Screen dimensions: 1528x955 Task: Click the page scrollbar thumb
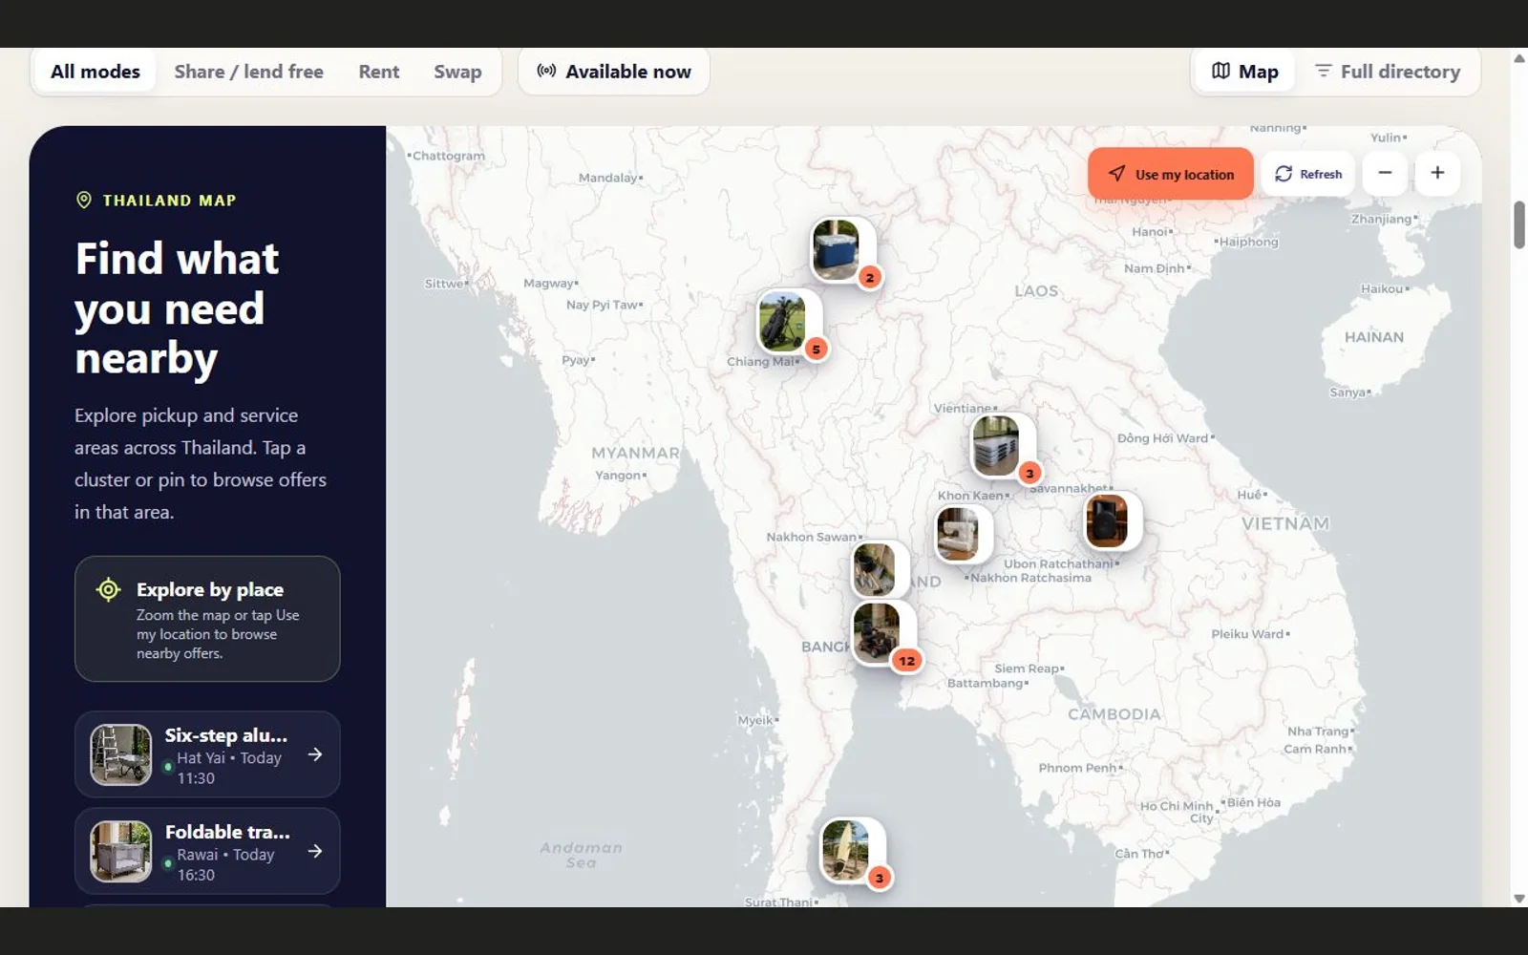[1519, 224]
